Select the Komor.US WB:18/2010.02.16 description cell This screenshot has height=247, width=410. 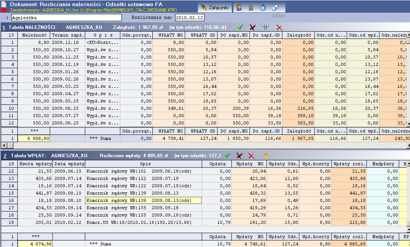click(x=143, y=222)
